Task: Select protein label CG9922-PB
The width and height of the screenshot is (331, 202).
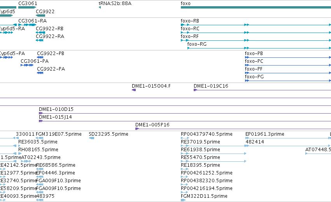Action: (x=51, y=54)
